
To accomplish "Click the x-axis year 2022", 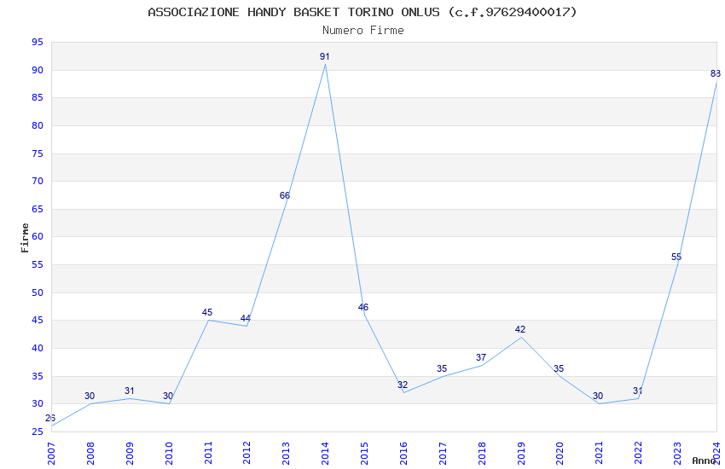I will [639, 454].
